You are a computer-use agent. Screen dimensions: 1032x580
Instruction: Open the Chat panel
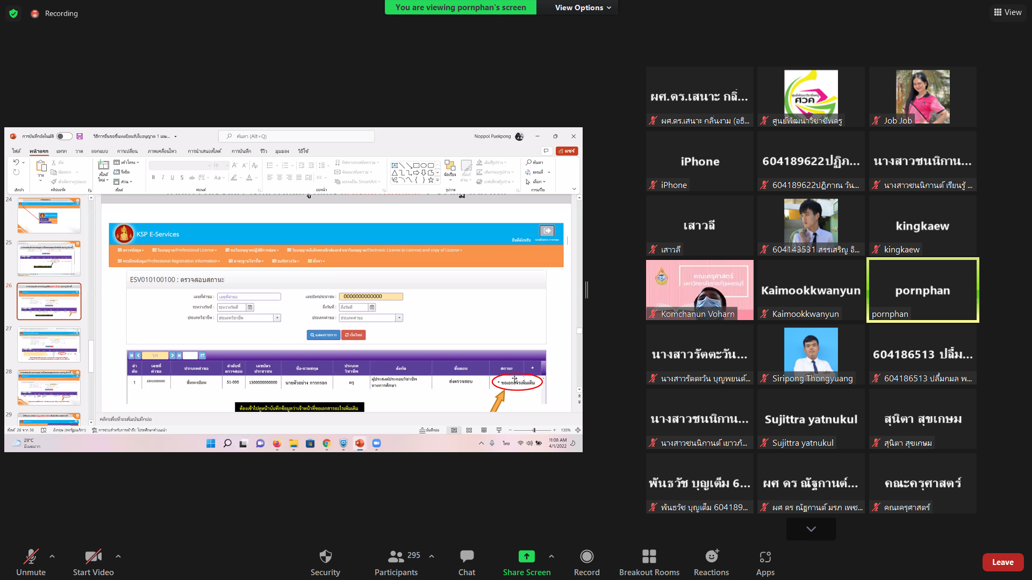point(467,557)
